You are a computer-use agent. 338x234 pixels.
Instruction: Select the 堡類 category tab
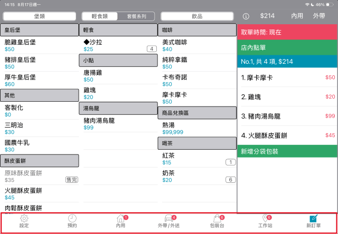point(40,16)
